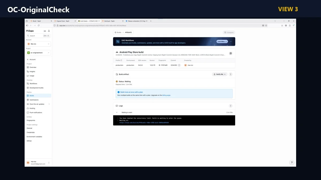Image resolution: width=321 pixels, height=180 pixels.
Task: Open the Expo logo home link
Action: [30, 31]
